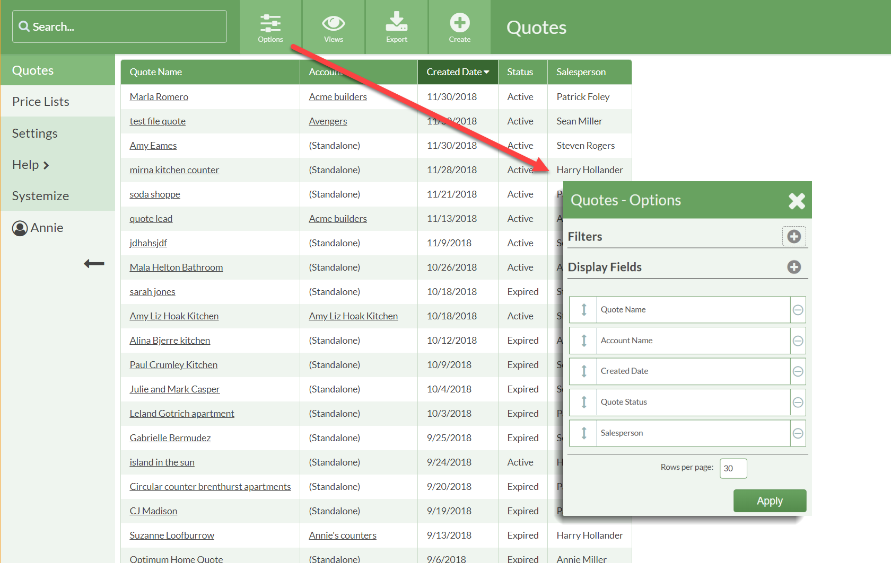Apply the options changes
Image resolution: width=891 pixels, height=563 pixels.
point(770,501)
